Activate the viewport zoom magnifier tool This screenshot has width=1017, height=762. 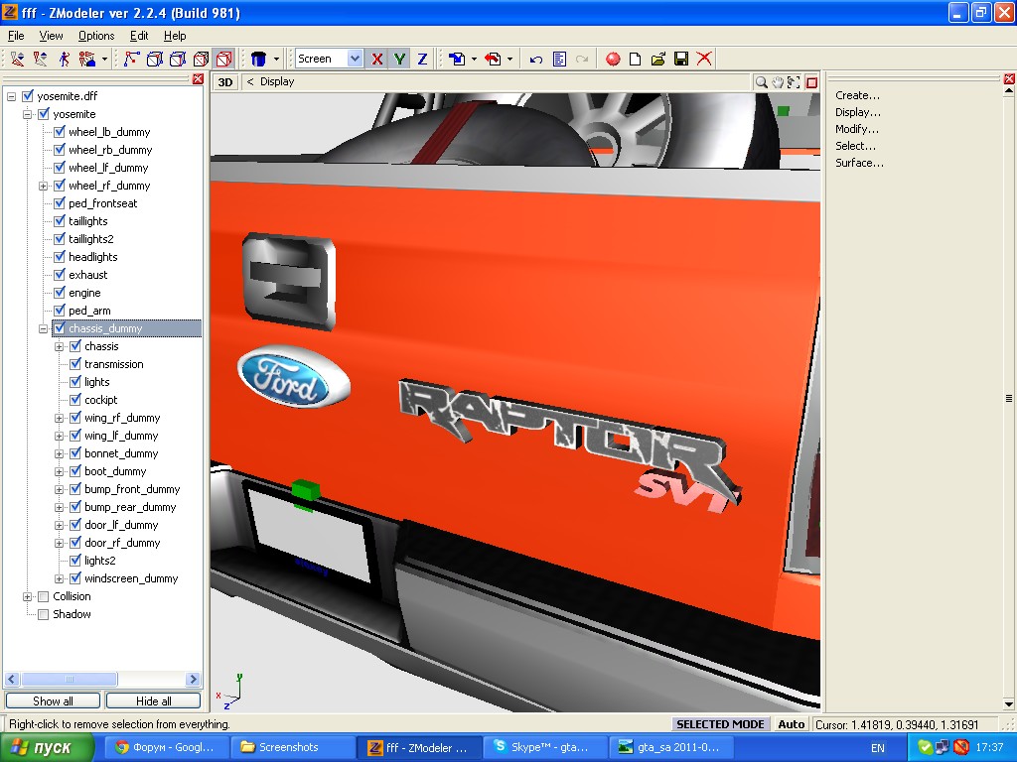tap(761, 82)
